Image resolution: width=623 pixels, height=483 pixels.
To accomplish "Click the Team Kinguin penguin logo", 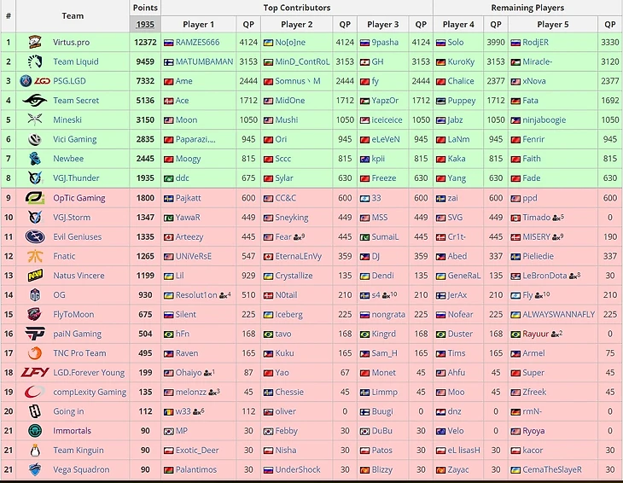I will coord(35,450).
